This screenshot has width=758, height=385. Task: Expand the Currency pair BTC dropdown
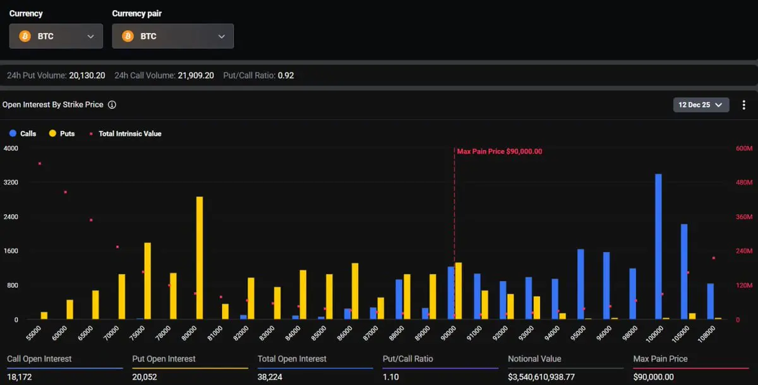(221, 37)
